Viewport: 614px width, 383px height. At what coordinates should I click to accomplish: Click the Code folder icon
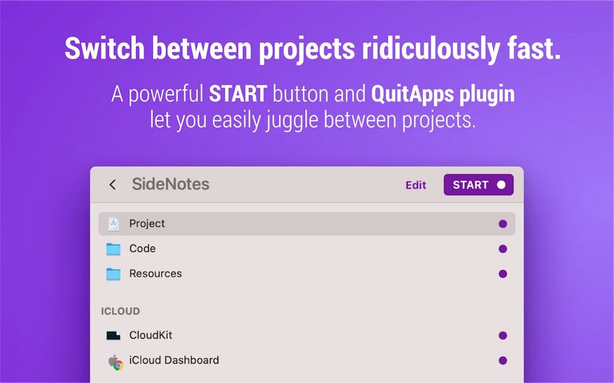[x=113, y=249]
